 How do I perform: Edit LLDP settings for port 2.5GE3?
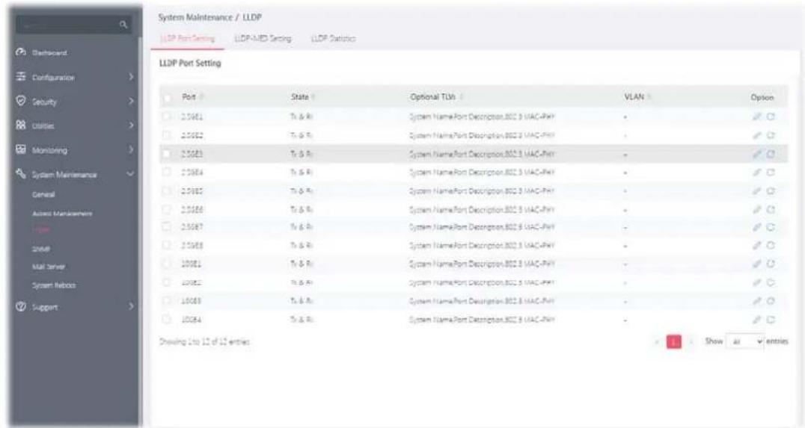[x=756, y=154]
